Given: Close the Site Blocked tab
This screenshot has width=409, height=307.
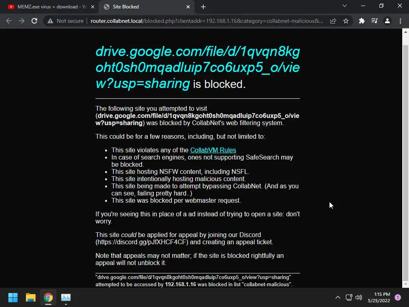Looking at the screenshot, I should click(188, 7).
